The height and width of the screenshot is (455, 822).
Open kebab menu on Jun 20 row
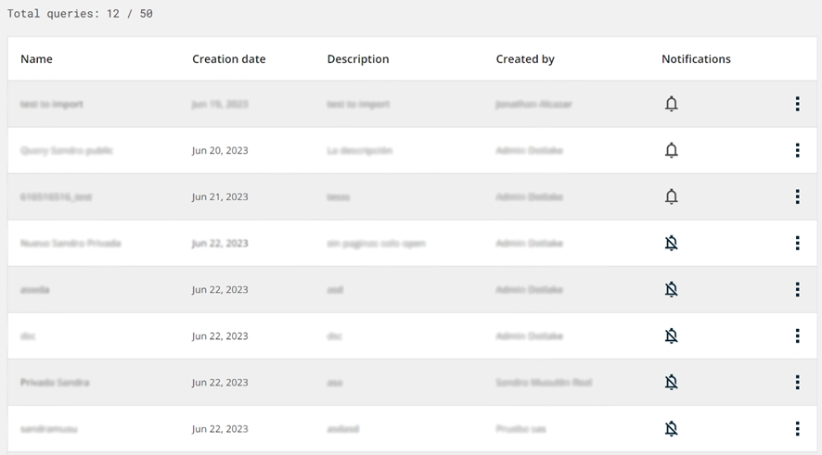[x=797, y=150]
